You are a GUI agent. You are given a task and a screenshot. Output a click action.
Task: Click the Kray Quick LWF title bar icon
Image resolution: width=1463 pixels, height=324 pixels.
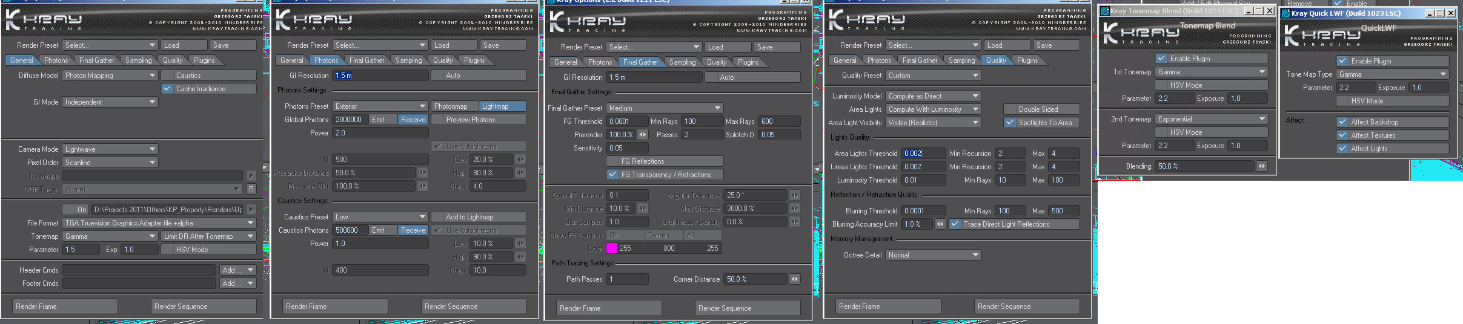(1286, 13)
